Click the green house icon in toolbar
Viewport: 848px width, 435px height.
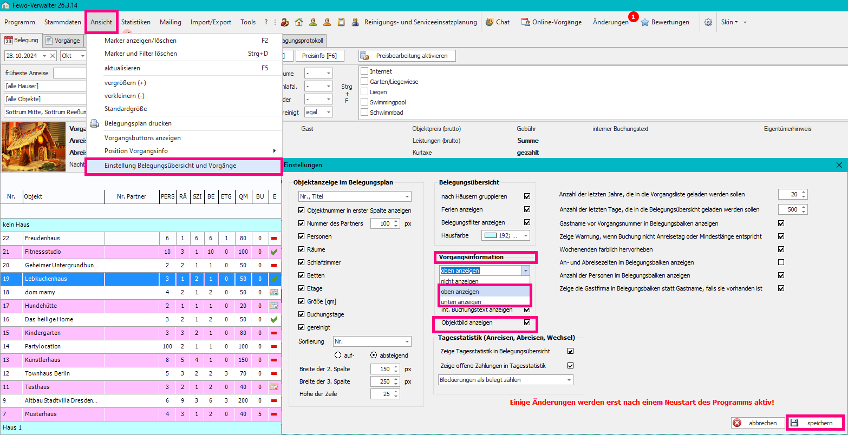(299, 22)
